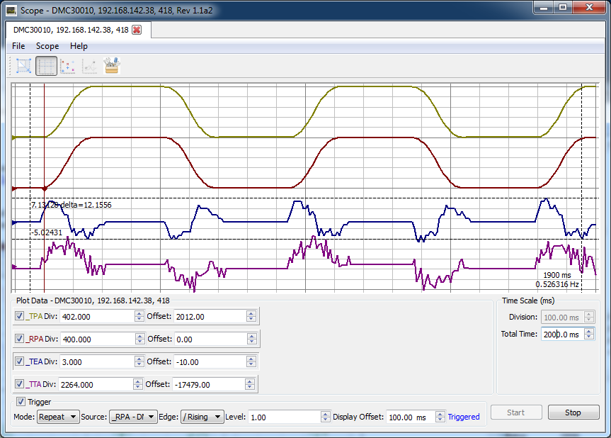The width and height of the screenshot is (611, 438).
Task: Click the _RPA Div field showing 400.000
Action: pos(98,339)
